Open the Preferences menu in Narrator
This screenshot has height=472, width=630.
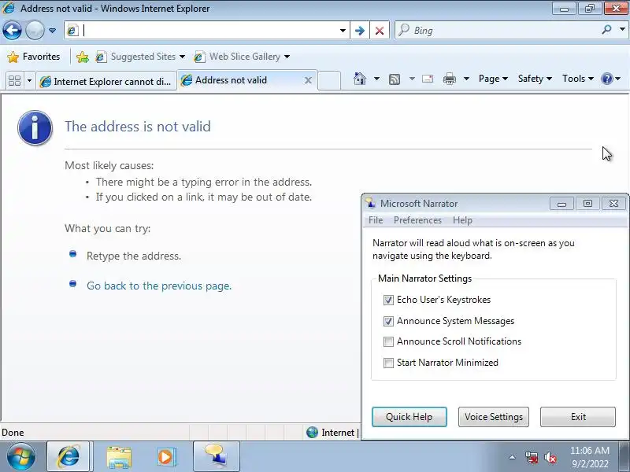[x=417, y=220]
